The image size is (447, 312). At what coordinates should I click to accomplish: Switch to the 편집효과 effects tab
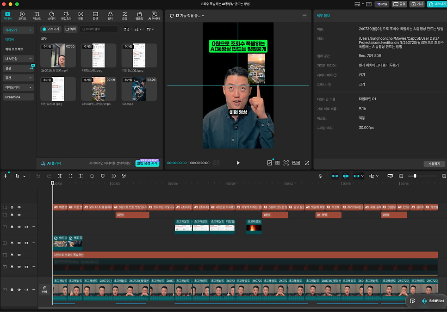coord(66,16)
